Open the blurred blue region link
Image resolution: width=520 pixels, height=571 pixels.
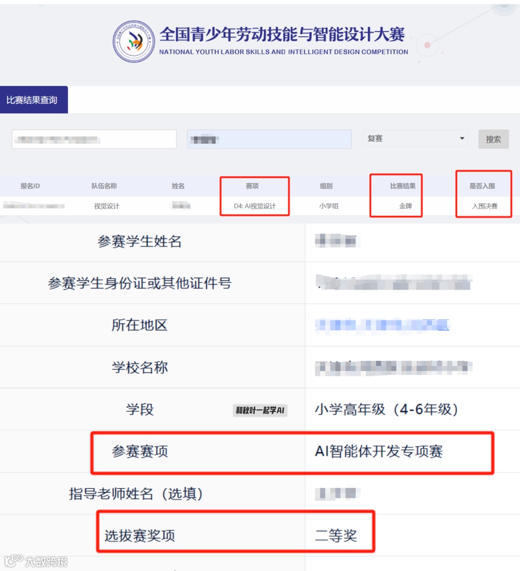(382, 324)
